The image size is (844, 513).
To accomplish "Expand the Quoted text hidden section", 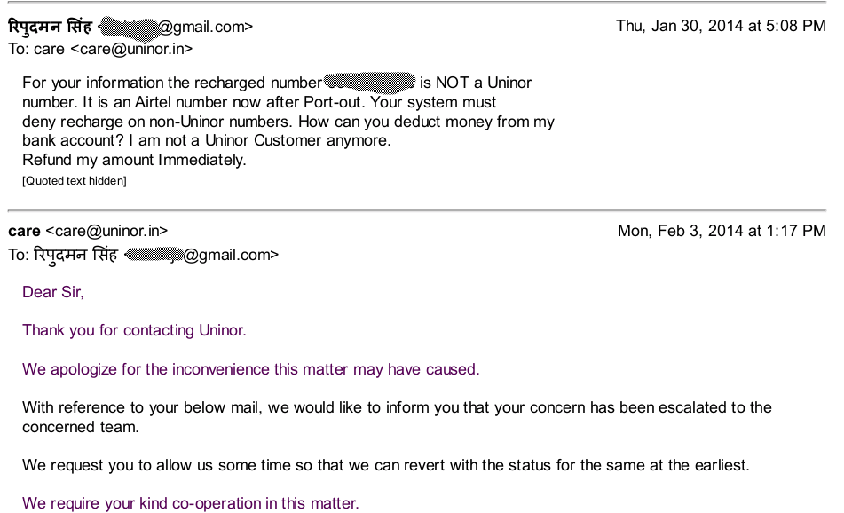I will point(75,181).
